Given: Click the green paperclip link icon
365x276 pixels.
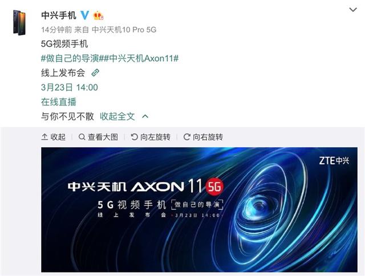Looking at the screenshot, I should click(x=95, y=72).
